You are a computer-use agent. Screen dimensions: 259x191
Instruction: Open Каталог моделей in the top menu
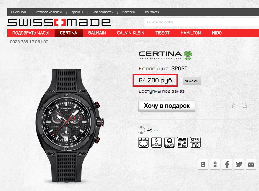[x=49, y=12]
